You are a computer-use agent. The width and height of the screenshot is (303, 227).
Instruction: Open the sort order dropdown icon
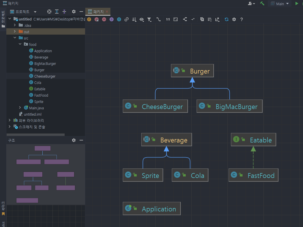coord(134,19)
